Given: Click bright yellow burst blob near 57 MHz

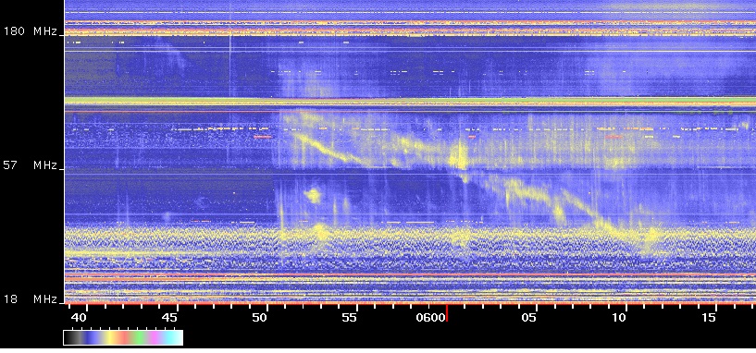Looking at the screenshot, I should pyautogui.click(x=458, y=156).
